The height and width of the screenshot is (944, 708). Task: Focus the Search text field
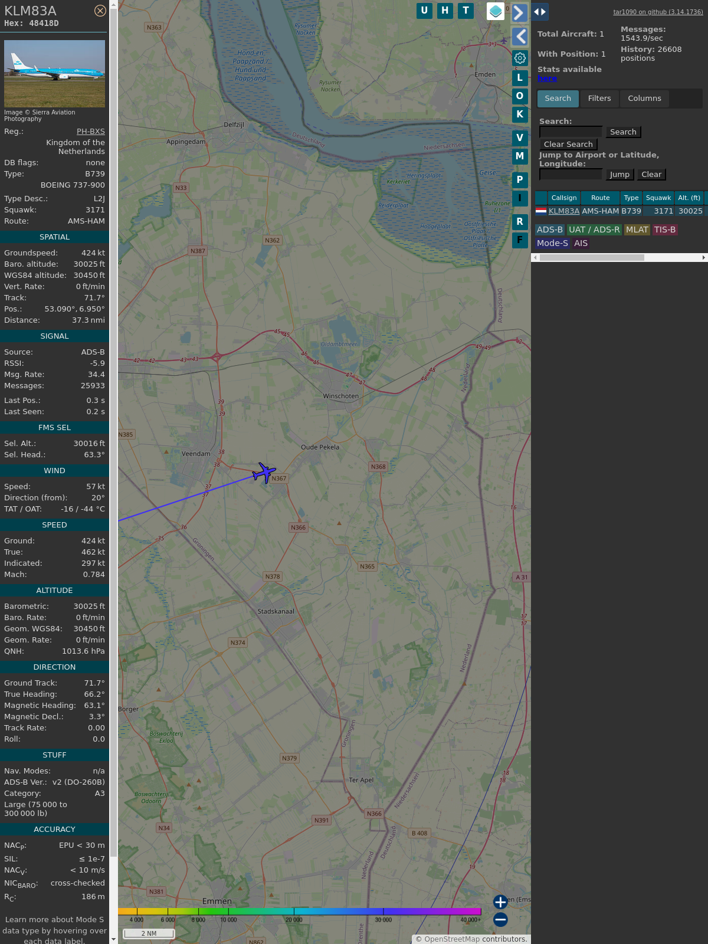pyautogui.click(x=571, y=132)
